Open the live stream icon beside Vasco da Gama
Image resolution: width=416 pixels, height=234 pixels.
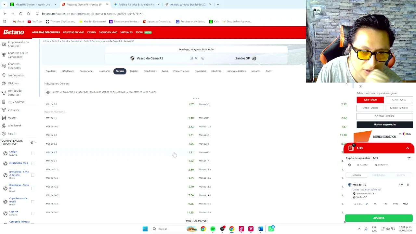tap(191, 58)
